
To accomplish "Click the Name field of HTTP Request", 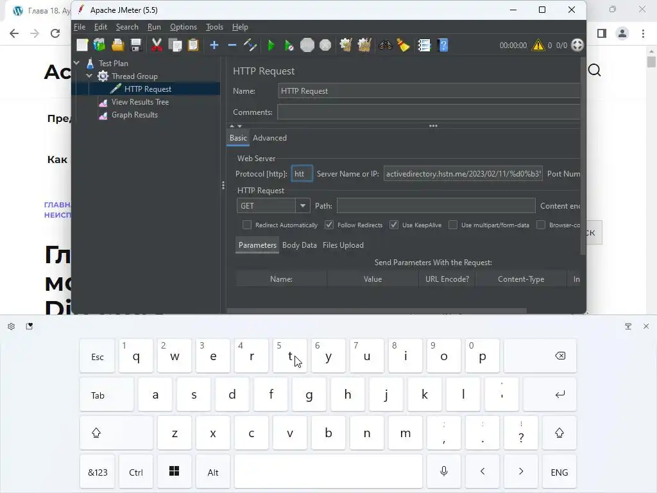I will click(429, 91).
